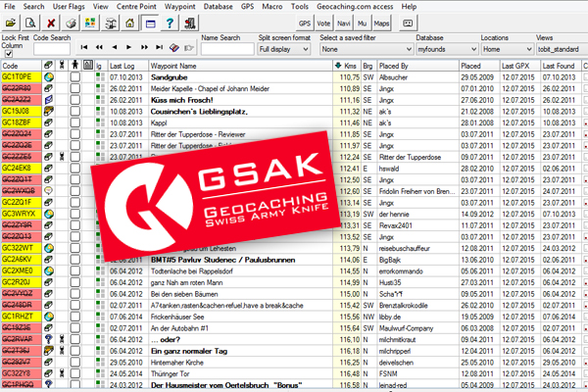Click the cache icon in GC2WXQB row

48,191
